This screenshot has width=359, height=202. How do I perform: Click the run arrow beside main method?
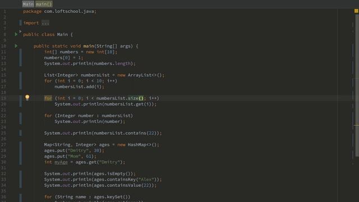click(x=16, y=46)
